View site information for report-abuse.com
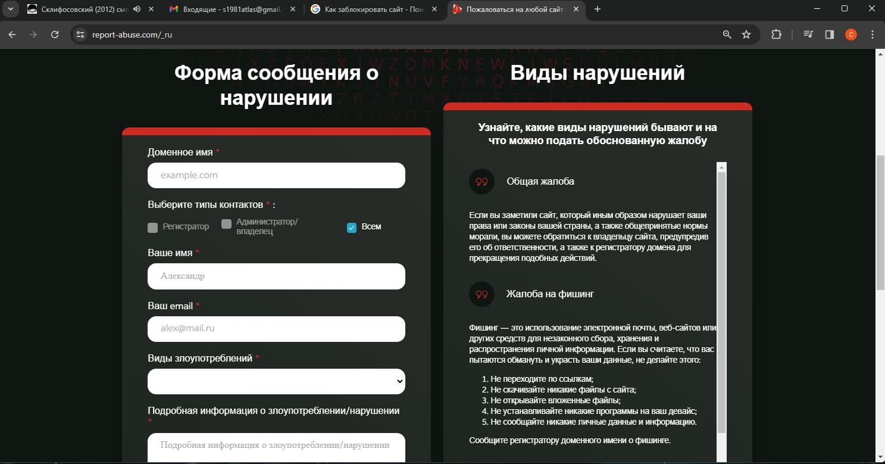This screenshot has height=464, width=885. pyautogui.click(x=81, y=35)
